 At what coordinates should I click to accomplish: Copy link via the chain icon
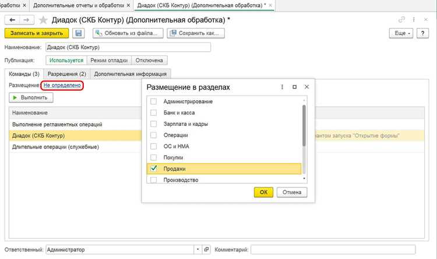point(401,19)
